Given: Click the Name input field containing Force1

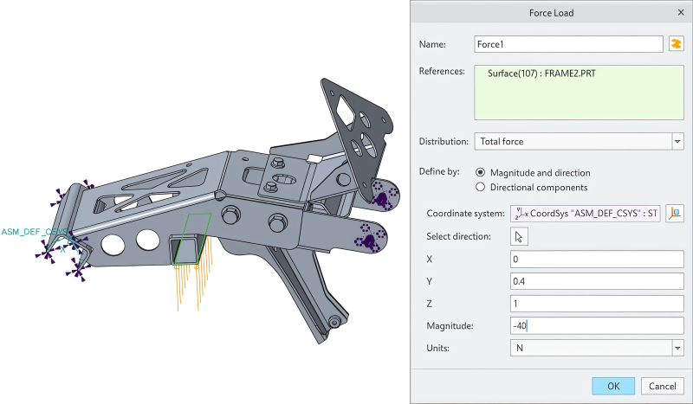Looking at the screenshot, I should (567, 43).
